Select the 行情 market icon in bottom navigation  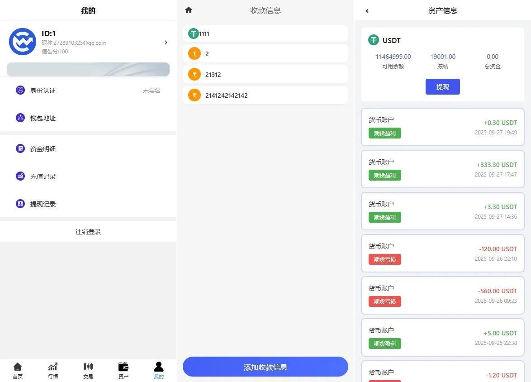coord(53,367)
